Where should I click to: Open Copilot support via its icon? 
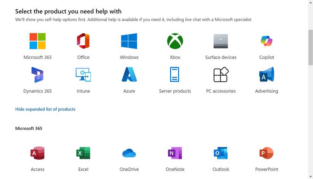[266, 41]
